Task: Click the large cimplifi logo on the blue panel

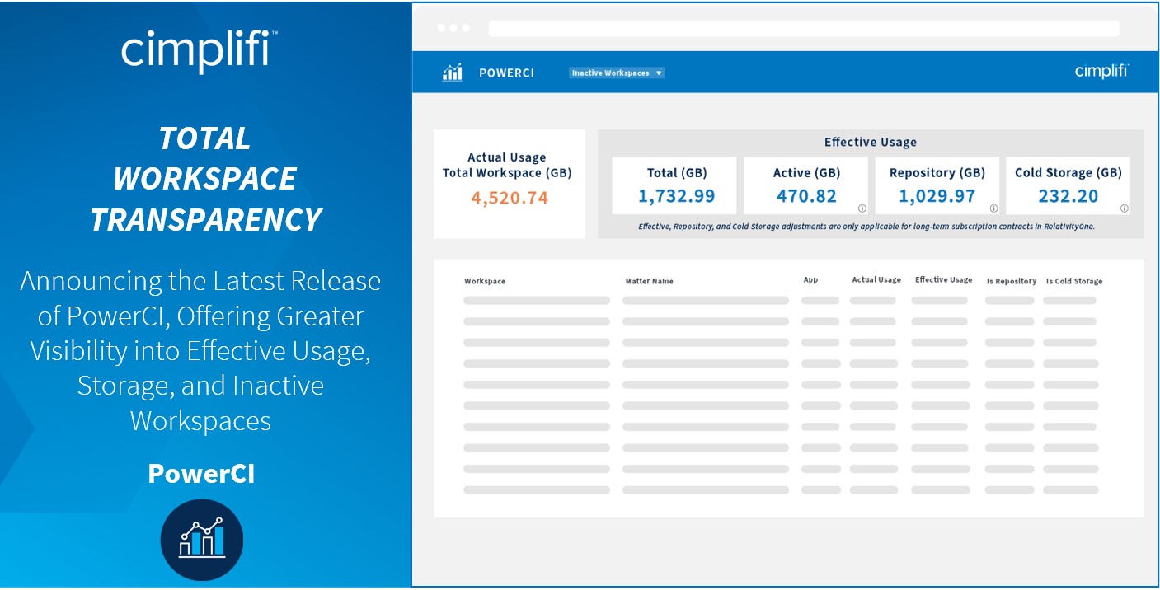Action: click(200, 51)
